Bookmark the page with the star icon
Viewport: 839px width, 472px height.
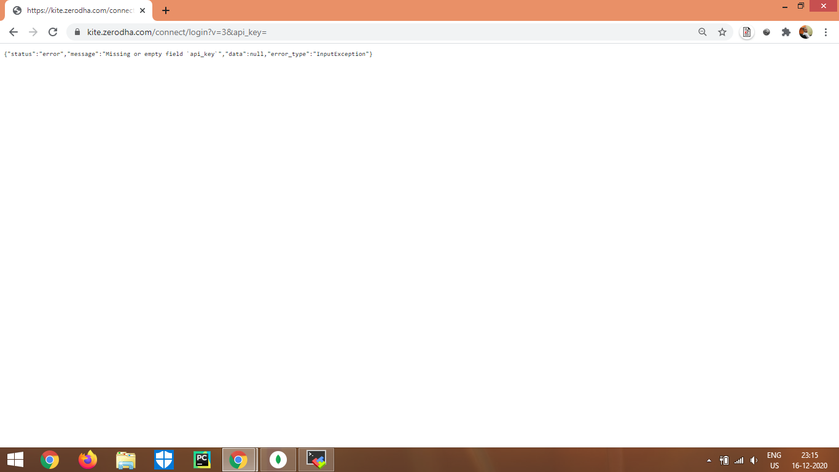[722, 32]
